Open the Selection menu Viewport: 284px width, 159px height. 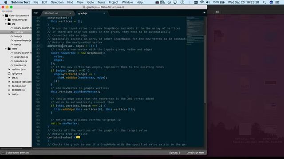click(57, 2)
